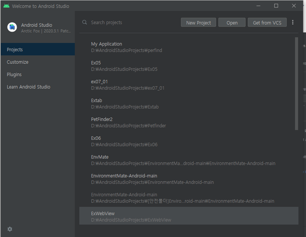Click the search magnifier icon
The image size is (306, 237).
(85, 22)
